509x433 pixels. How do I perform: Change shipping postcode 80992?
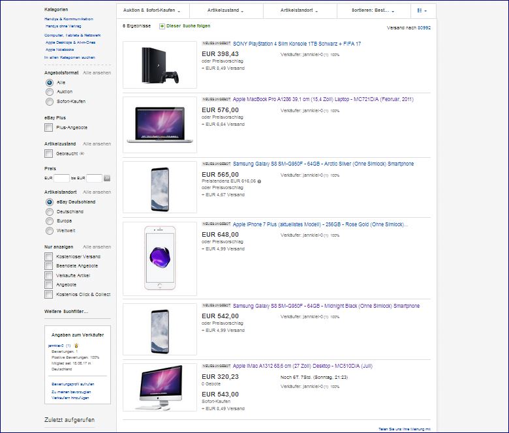coord(424,28)
